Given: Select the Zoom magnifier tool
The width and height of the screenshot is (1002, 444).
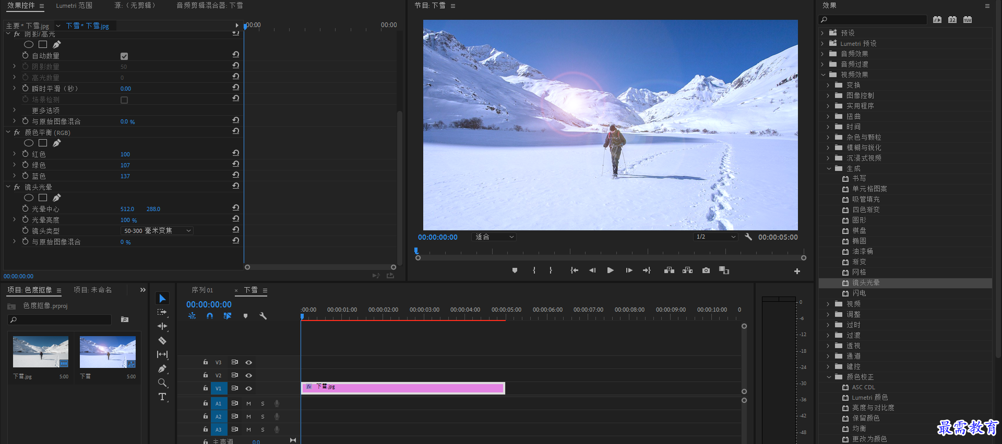Looking at the screenshot, I should (162, 383).
